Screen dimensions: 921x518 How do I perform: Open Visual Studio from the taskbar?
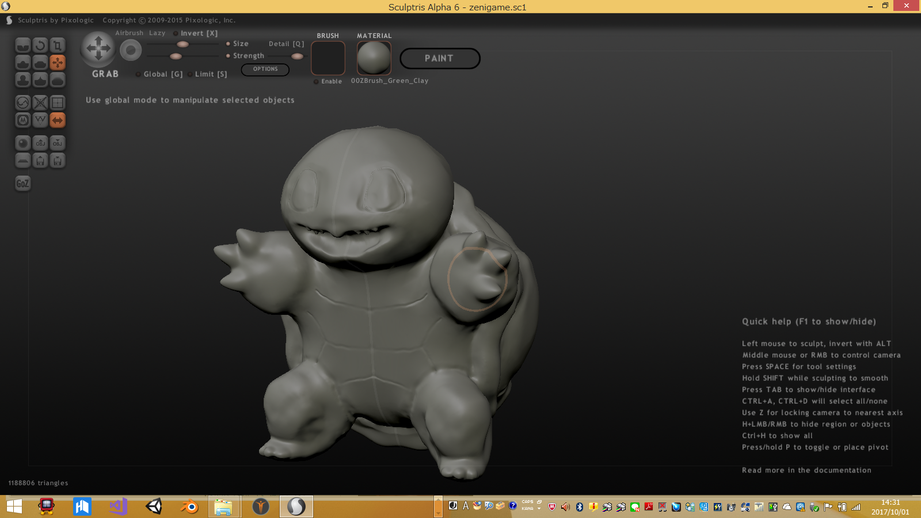(118, 506)
